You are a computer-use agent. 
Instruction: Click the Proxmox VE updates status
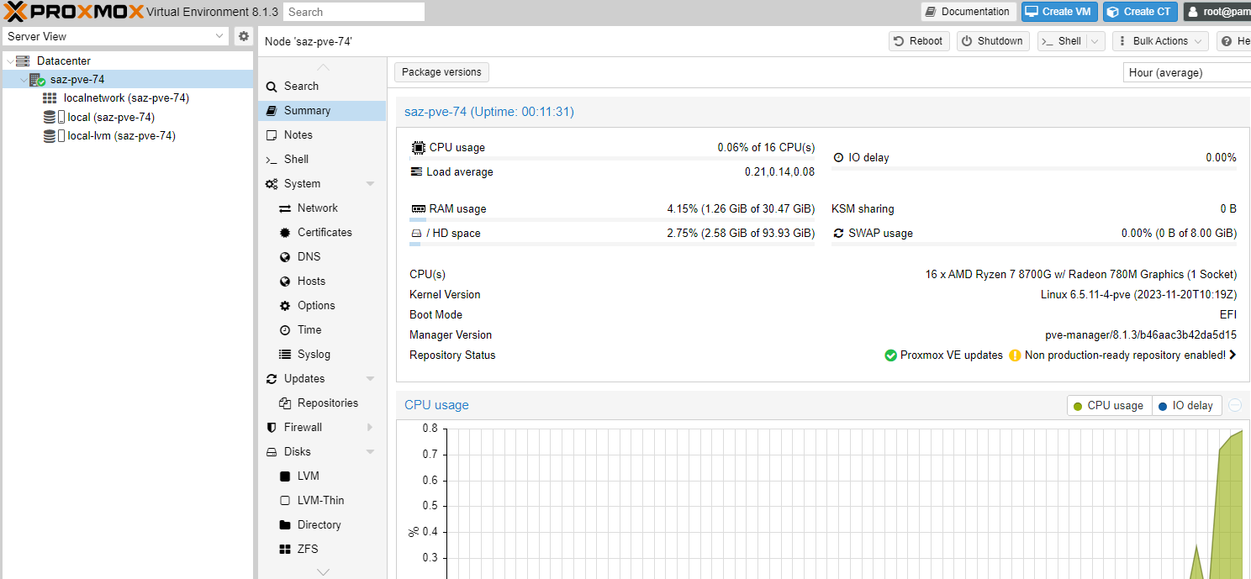click(943, 355)
